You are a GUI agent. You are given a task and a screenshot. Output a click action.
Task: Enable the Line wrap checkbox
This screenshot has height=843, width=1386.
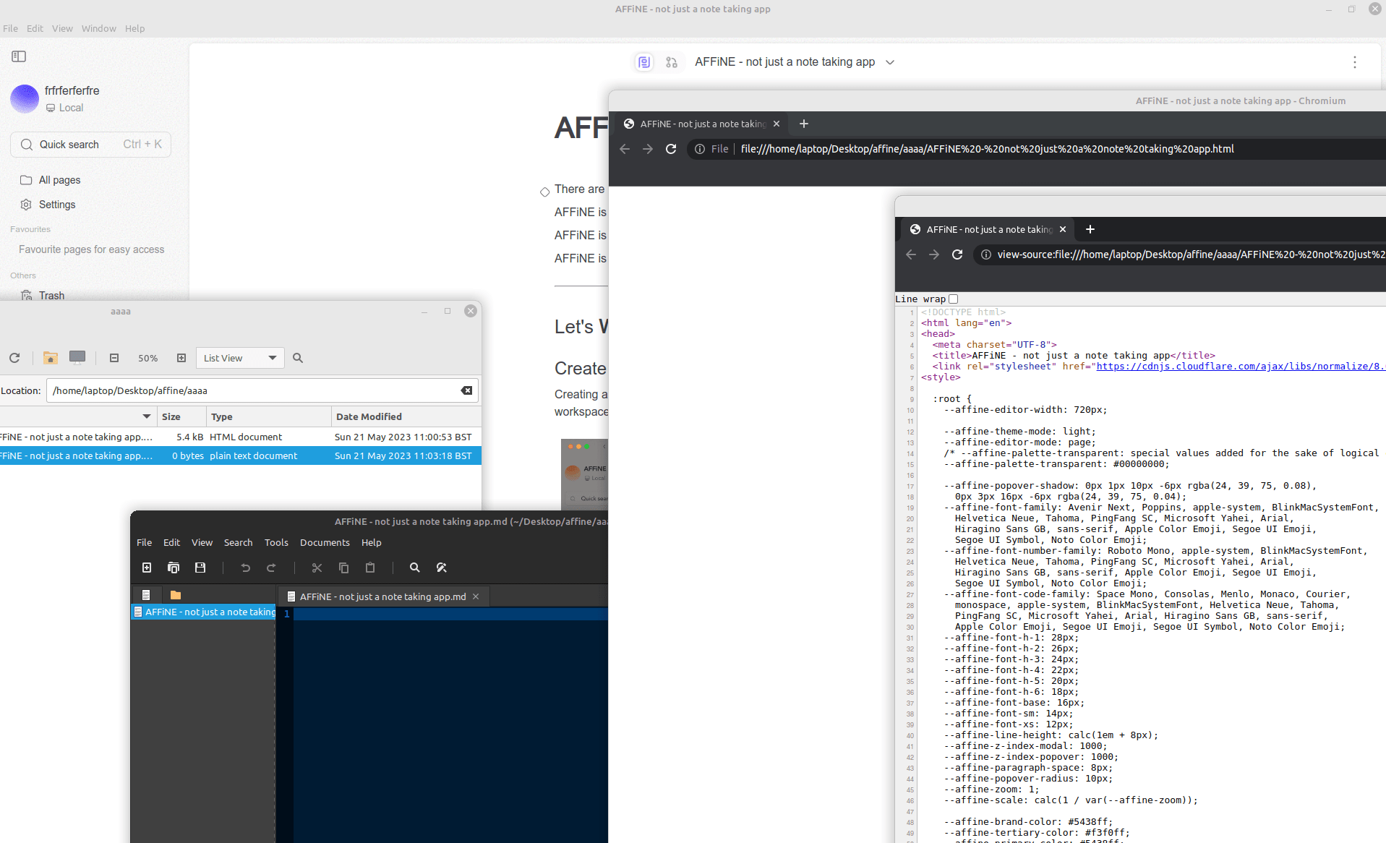(x=953, y=299)
